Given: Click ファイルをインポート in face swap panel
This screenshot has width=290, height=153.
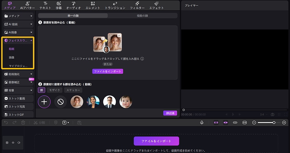Looking at the screenshot, I should [108, 71].
